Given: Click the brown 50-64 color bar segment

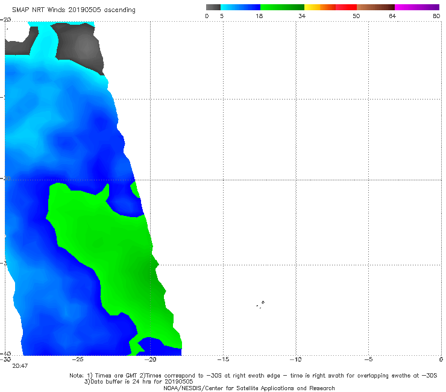Looking at the screenshot, I should click(x=375, y=7).
